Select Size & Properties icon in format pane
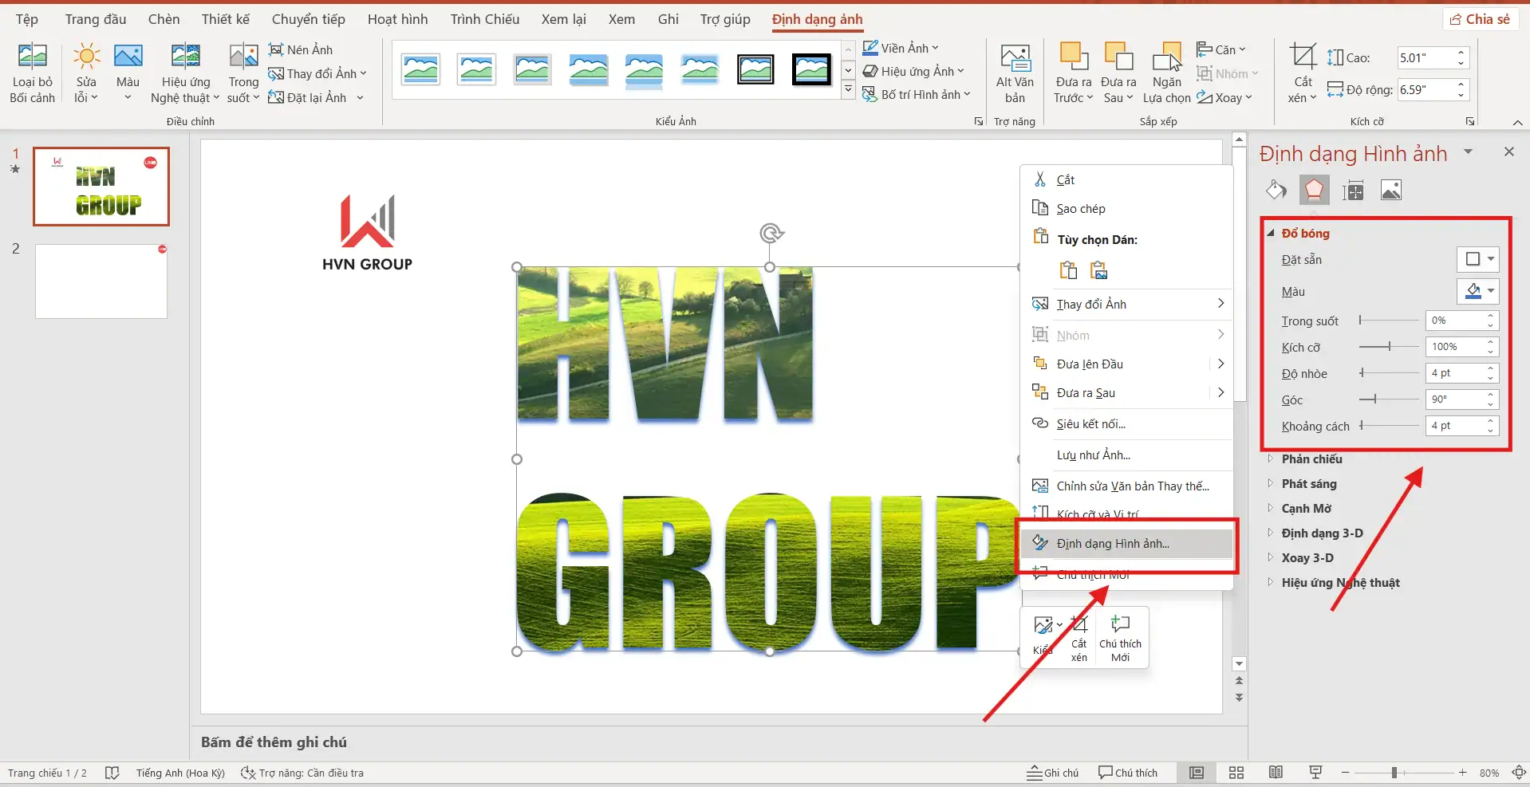The height and width of the screenshot is (787, 1530). [1353, 190]
